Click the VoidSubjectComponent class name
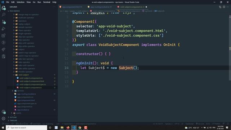 pyautogui.click(x=119, y=45)
